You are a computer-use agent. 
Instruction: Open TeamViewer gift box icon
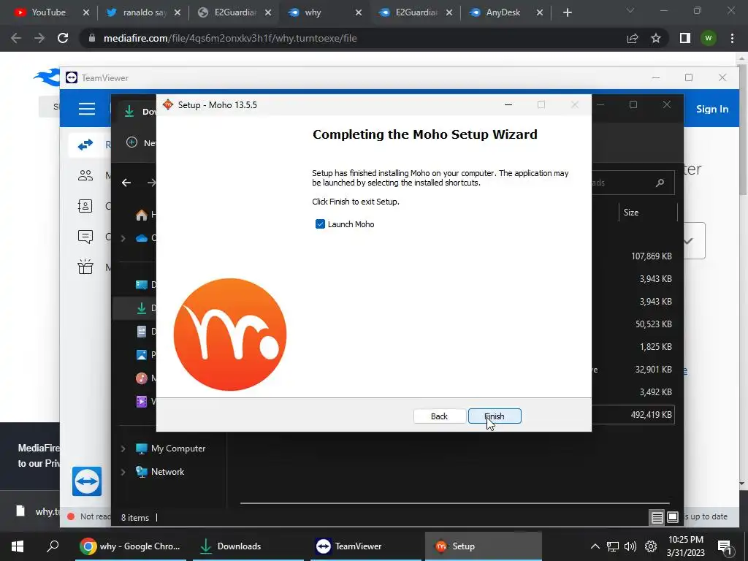click(85, 266)
